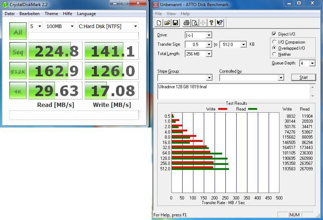The width and height of the screenshot is (323, 220).
Task: Activate context help arrow-question icon
Action: coord(220,23)
